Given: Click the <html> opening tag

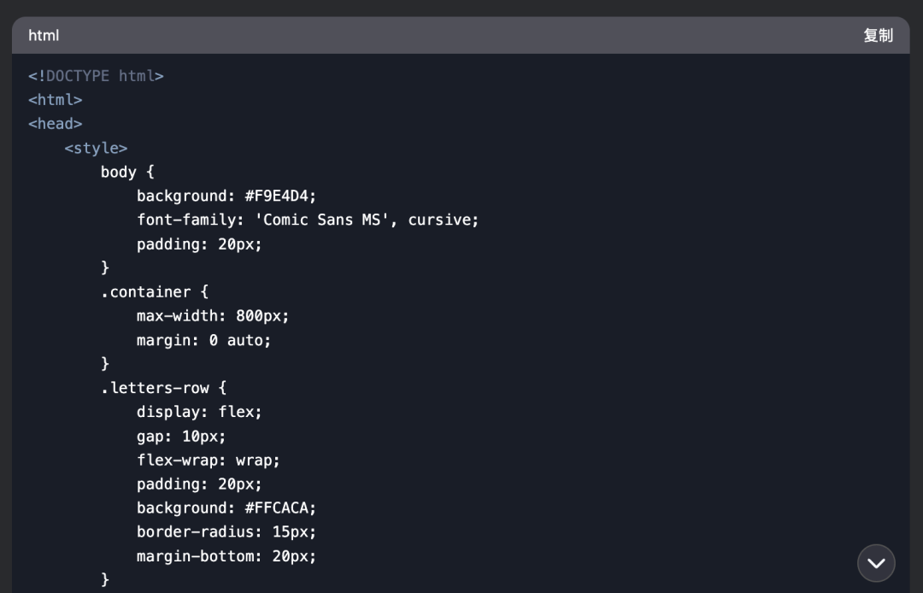Looking at the screenshot, I should click(56, 100).
